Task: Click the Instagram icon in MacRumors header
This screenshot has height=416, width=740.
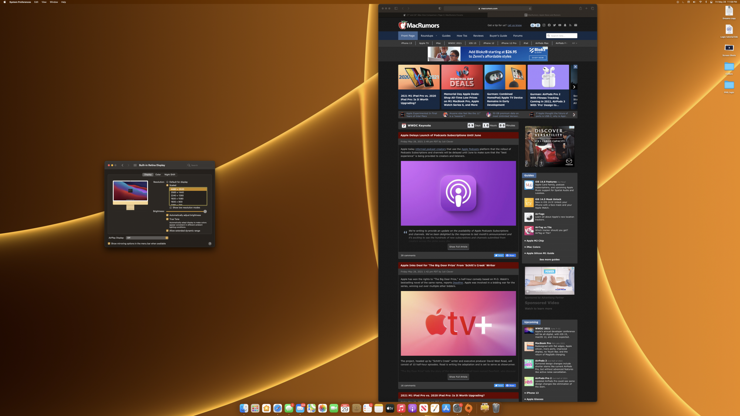Action: (544, 25)
